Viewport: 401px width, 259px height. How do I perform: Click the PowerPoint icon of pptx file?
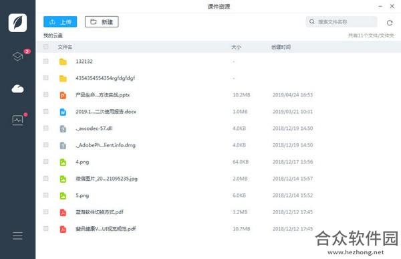(x=63, y=95)
